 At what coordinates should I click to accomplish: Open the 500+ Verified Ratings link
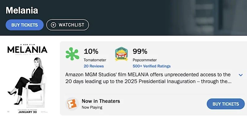(151, 66)
